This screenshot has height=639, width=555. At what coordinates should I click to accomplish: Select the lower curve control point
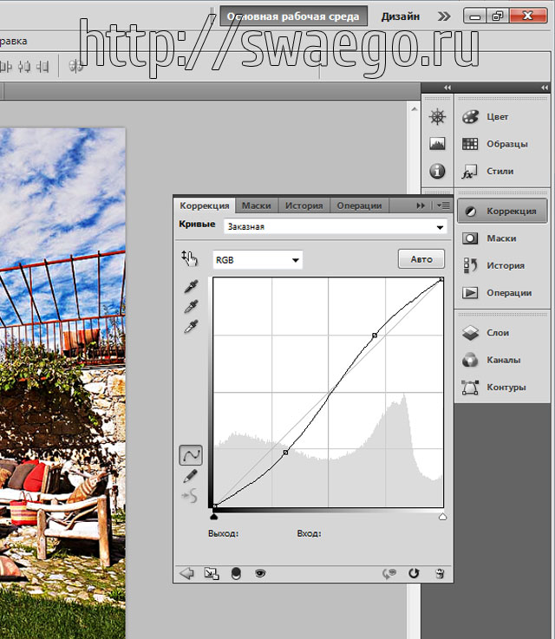[285, 453]
